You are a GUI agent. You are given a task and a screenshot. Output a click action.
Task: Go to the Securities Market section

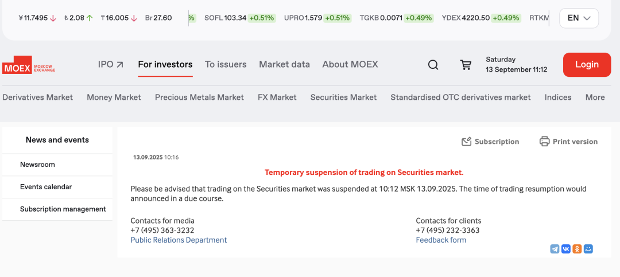[x=343, y=97]
